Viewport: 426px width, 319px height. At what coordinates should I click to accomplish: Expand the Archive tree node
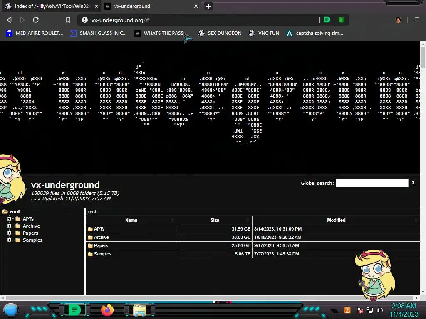point(9,226)
